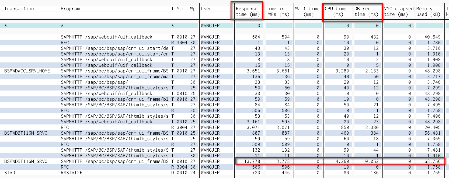The width and height of the screenshot is (449, 178).
Task: Click the memory used value 7.299
Action: (x=434, y=88)
